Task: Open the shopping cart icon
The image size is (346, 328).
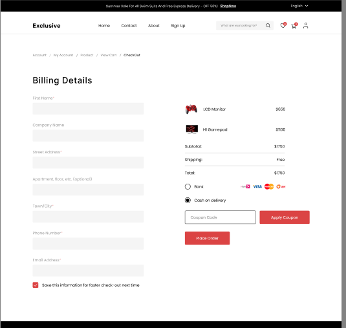Action: coord(294,26)
